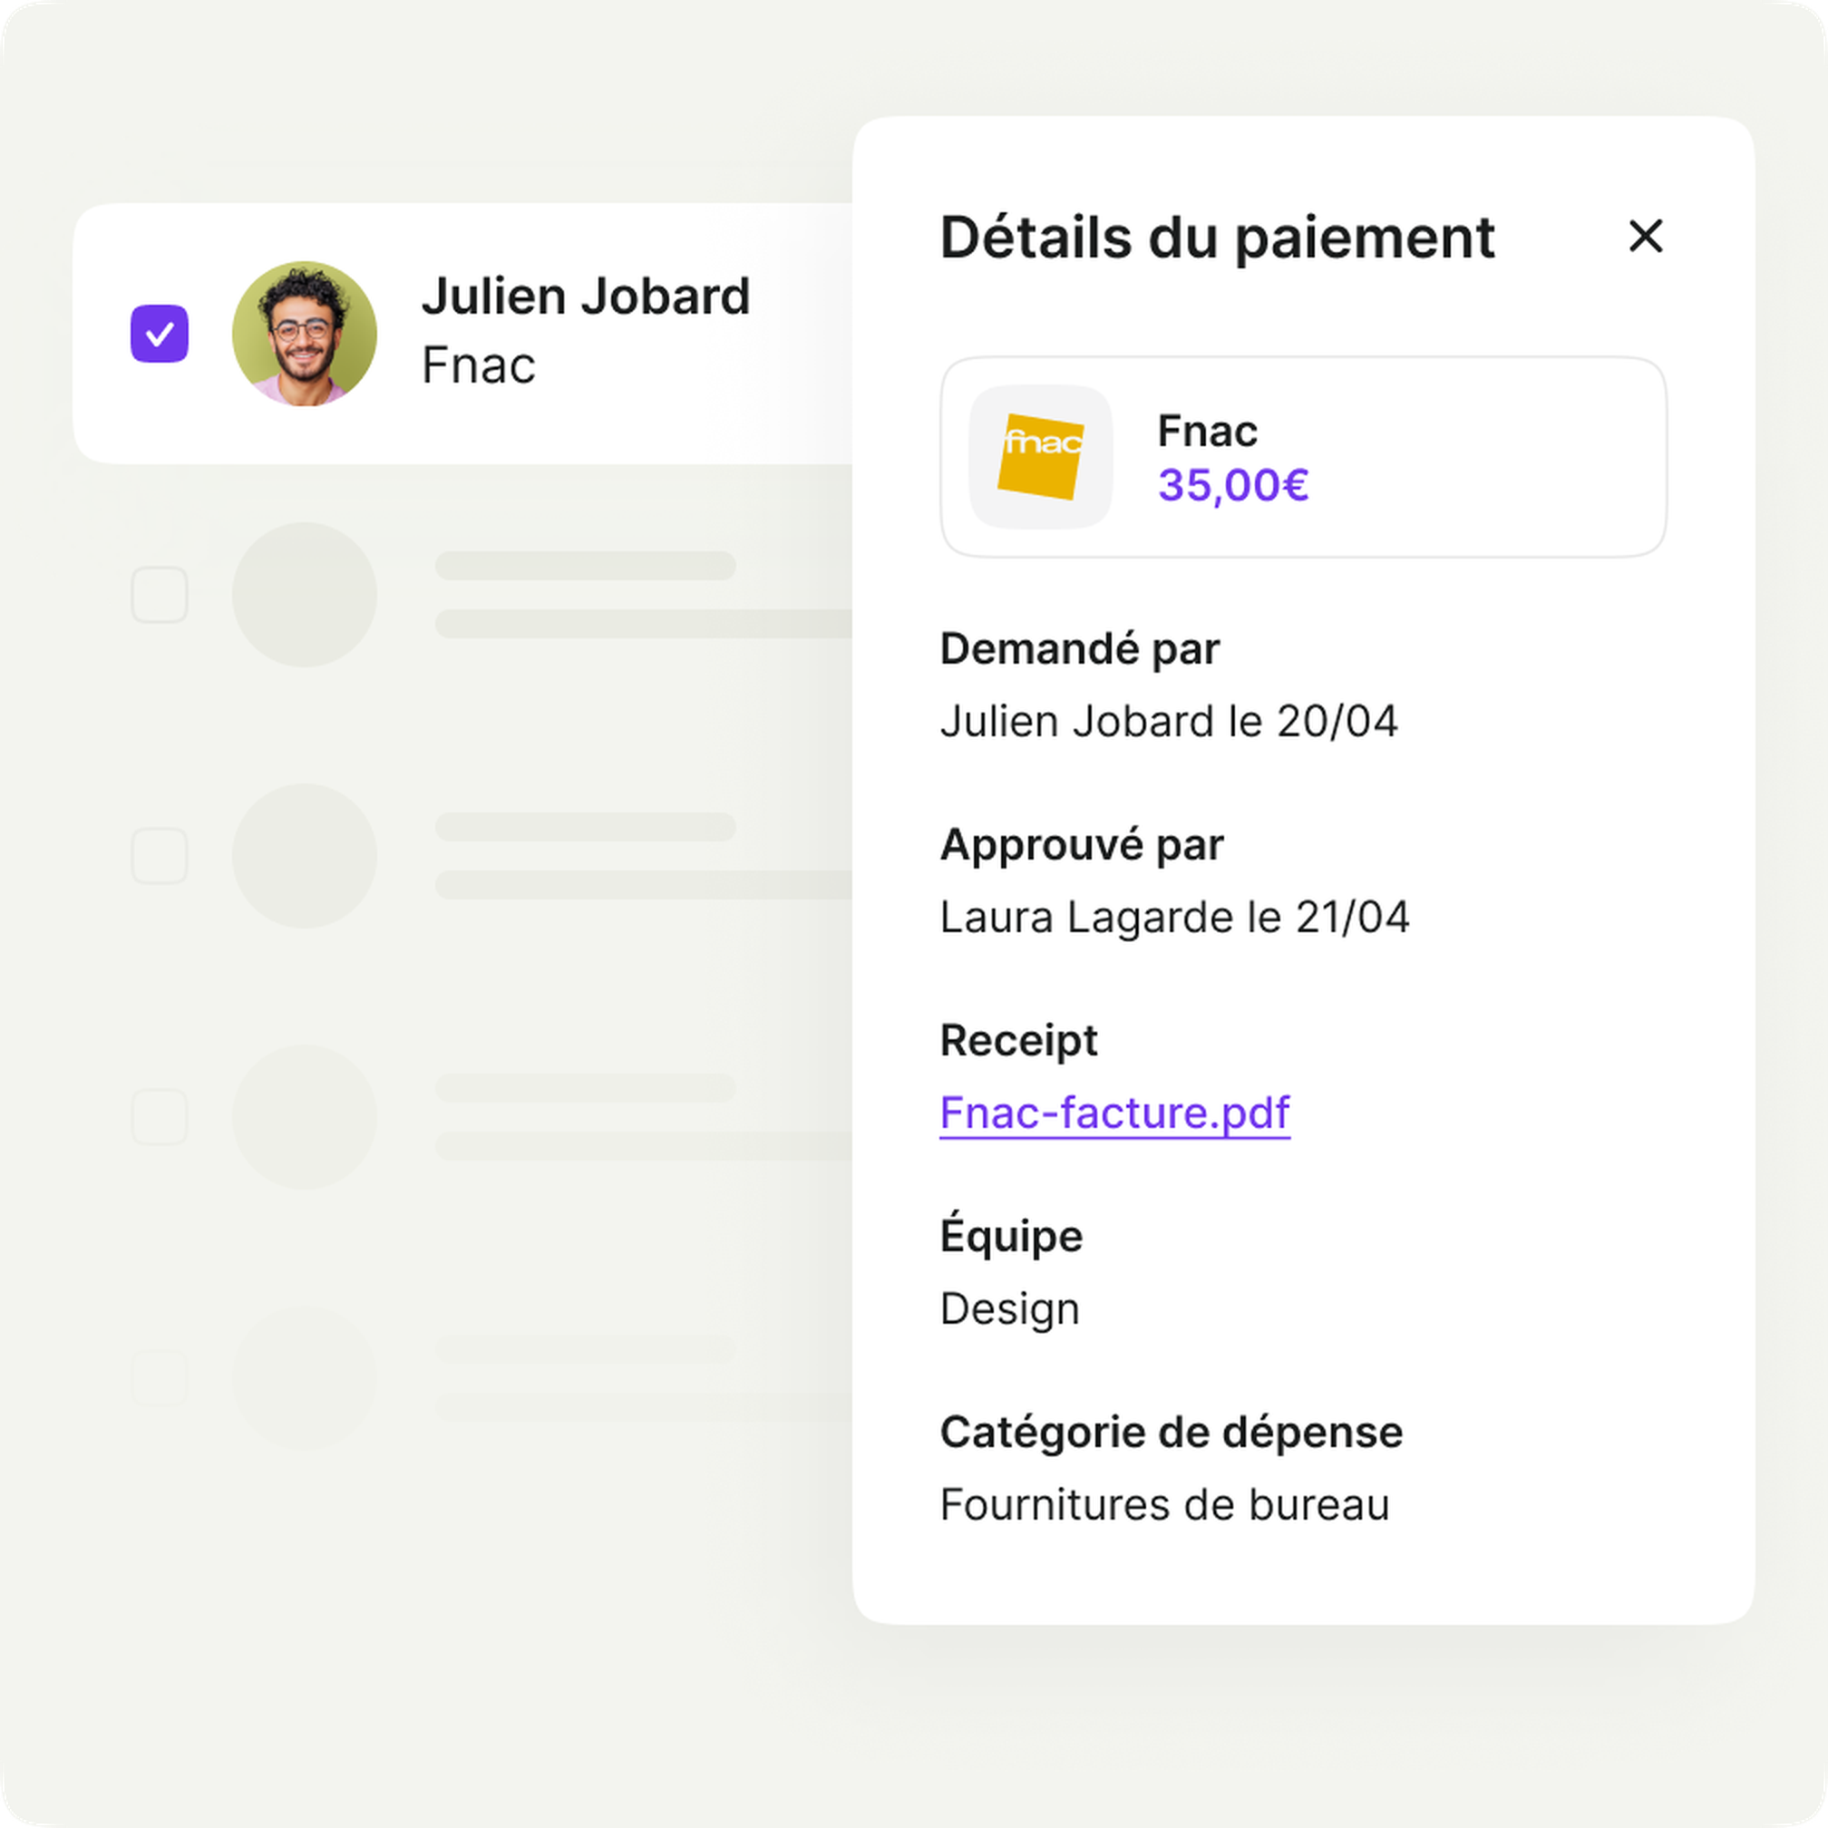Close the Détails du paiement panel
1828x1828 pixels.
click(x=1646, y=237)
